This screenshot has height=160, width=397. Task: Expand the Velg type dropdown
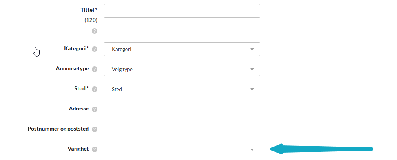pos(182,70)
